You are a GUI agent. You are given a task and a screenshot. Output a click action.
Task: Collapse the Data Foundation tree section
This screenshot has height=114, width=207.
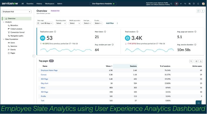point(4,39)
